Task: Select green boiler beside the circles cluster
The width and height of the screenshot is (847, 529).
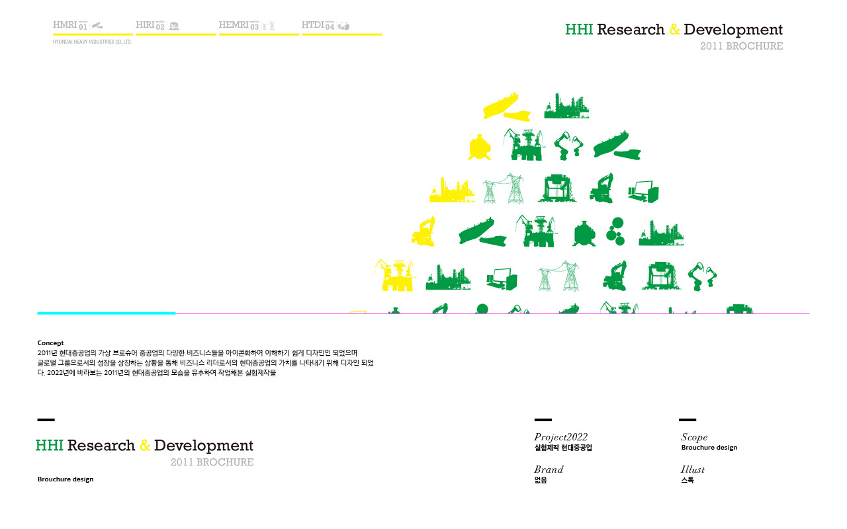Action: (x=584, y=233)
